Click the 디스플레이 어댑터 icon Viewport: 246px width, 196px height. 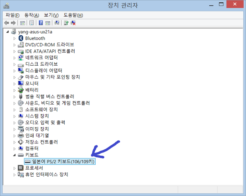click(x=21, y=70)
